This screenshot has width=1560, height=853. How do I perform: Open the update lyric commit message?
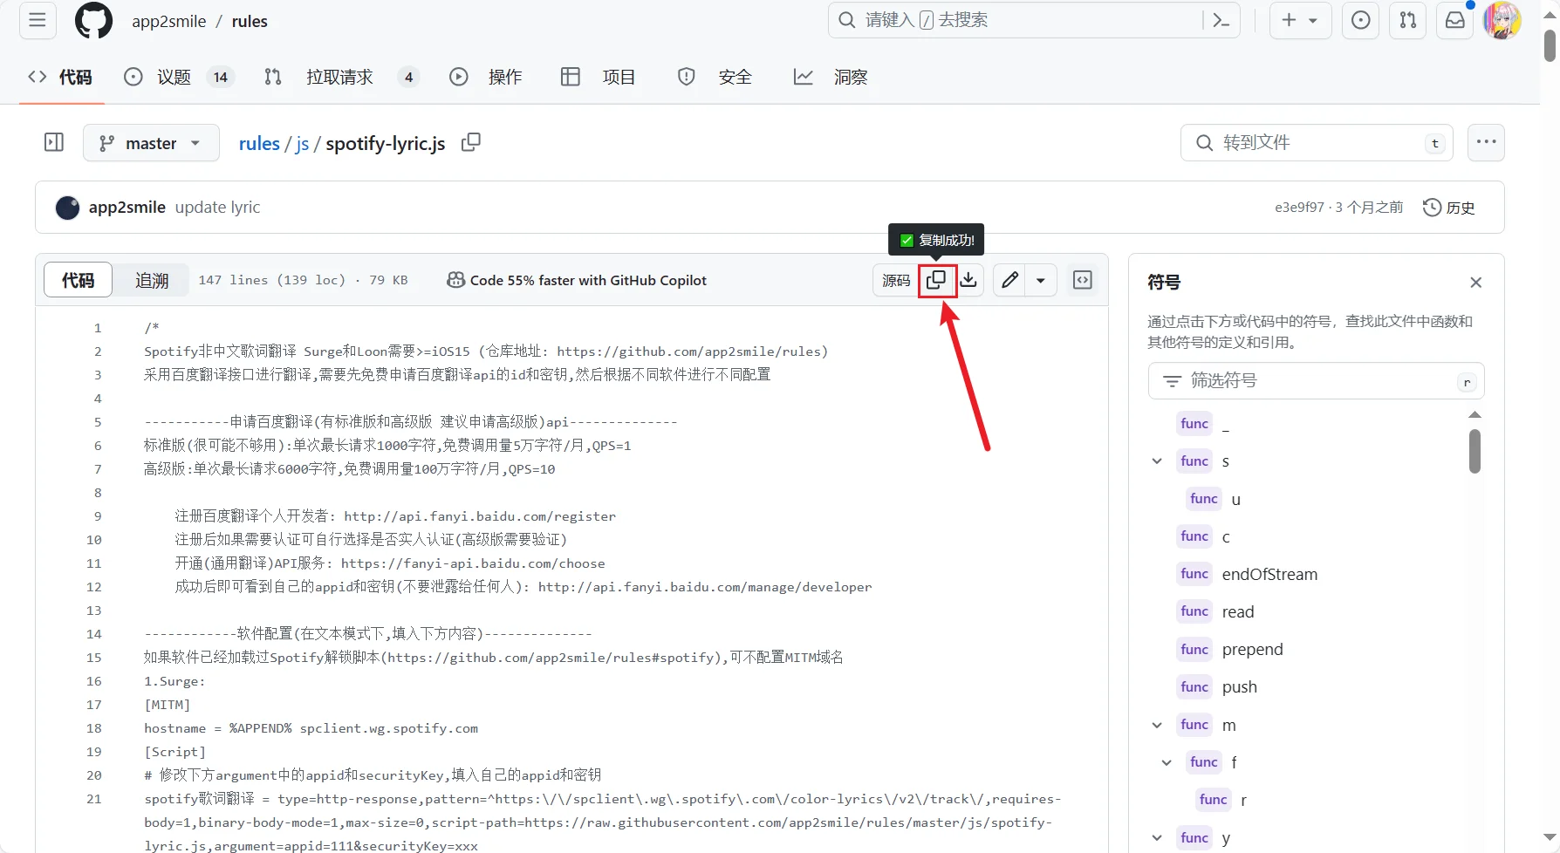(x=217, y=207)
